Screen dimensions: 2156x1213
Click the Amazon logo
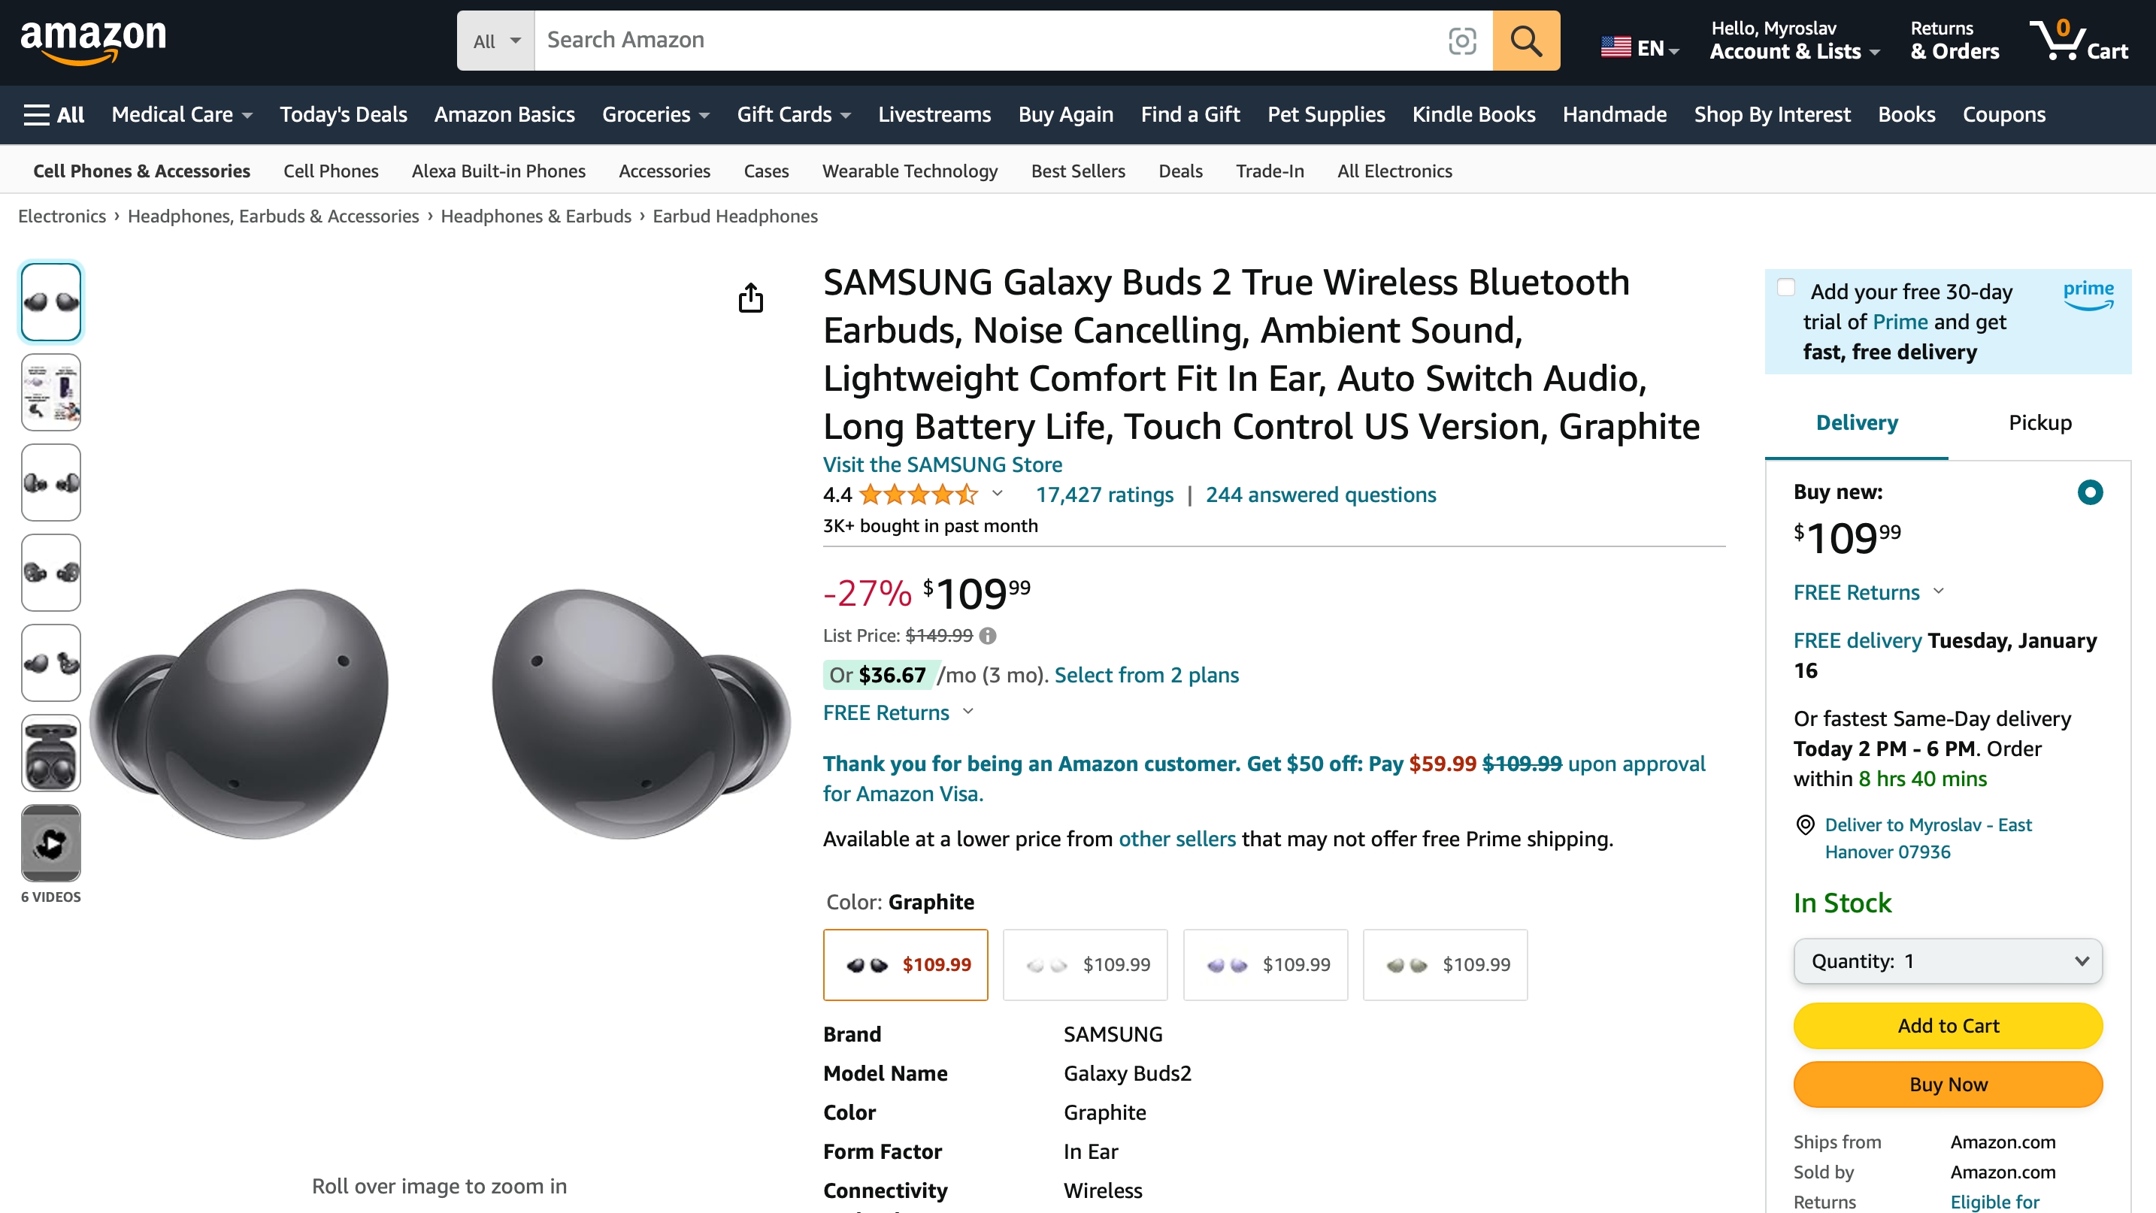pos(93,40)
